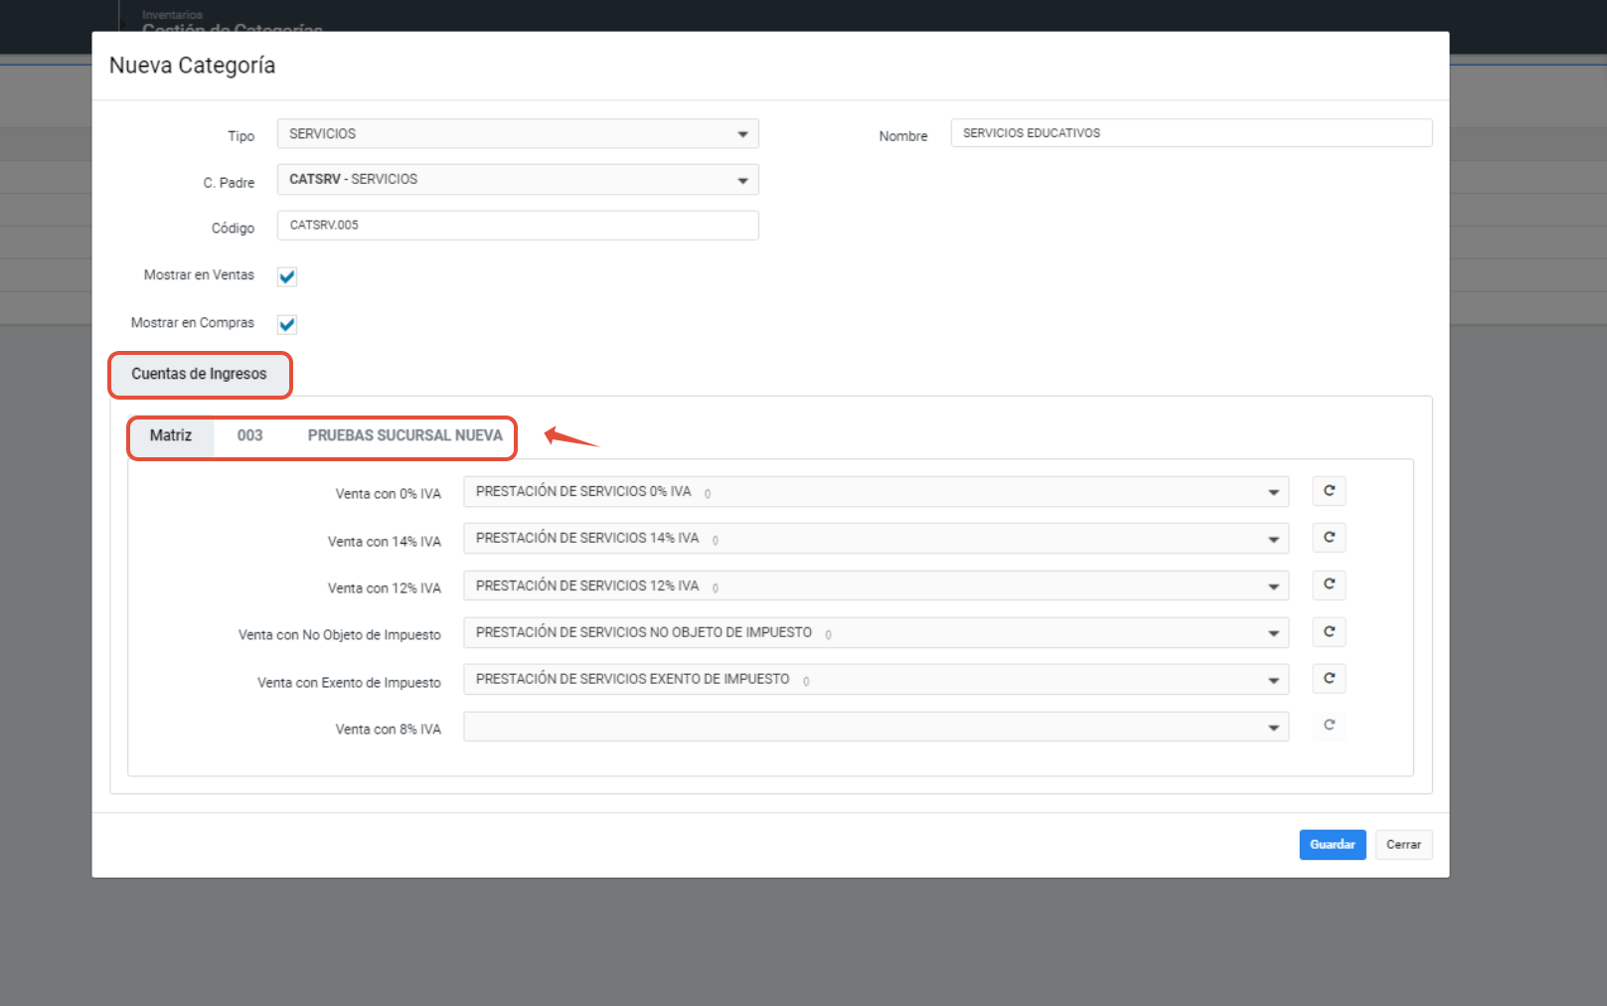Image resolution: width=1607 pixels, height=1006 pixels.
Task: Expand the Venta con 14% IVA dropdown
Action: pyautogui.click(x=876, y=539)
